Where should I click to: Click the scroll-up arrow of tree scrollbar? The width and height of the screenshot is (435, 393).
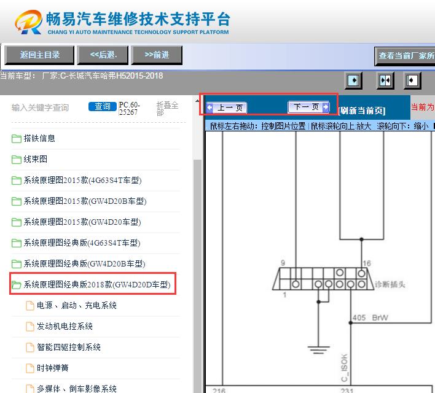tap(197, 101)
